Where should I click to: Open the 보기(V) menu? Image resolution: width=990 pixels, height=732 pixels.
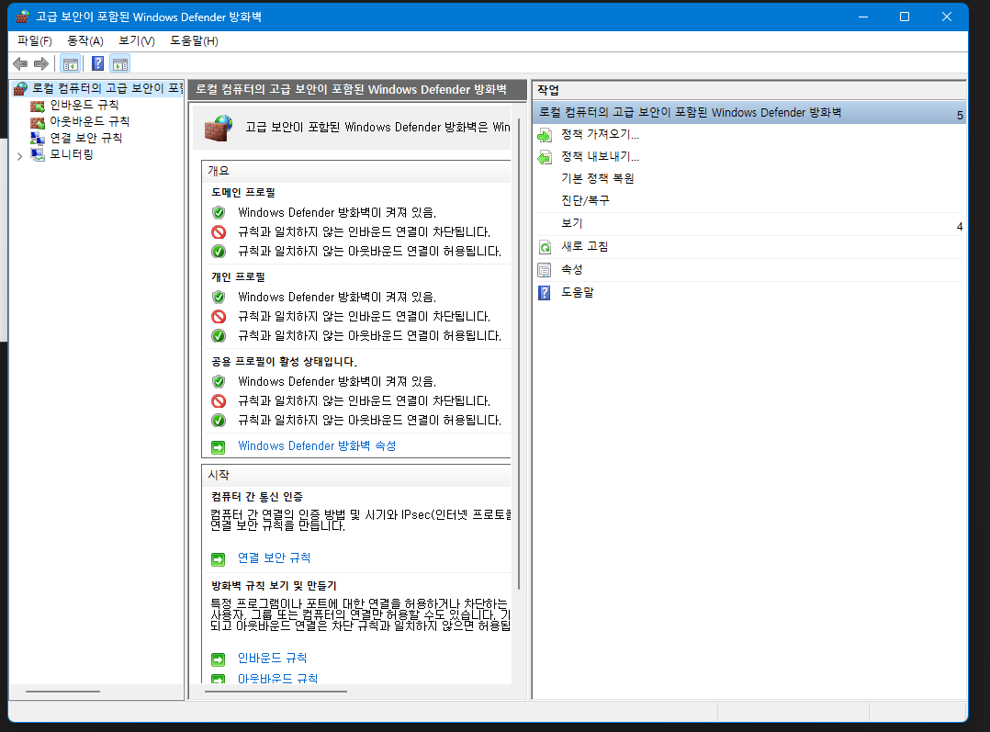coord(136,41)
